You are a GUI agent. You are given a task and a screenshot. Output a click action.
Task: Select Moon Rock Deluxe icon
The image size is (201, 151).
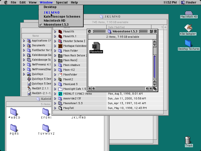60,55
